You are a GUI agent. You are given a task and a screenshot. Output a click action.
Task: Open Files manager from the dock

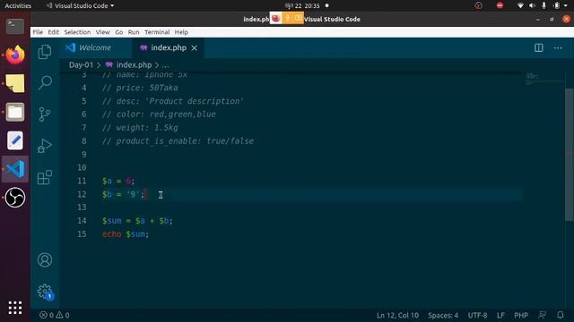[x=15, y=112]
